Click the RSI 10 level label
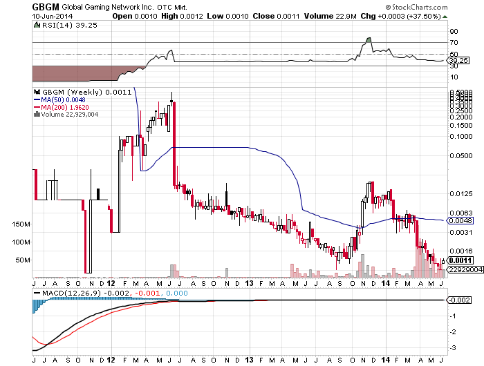 tap(454, 77)
